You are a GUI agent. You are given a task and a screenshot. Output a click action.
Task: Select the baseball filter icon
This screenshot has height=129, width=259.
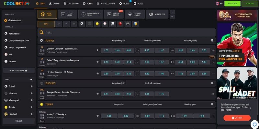[105, 24]
